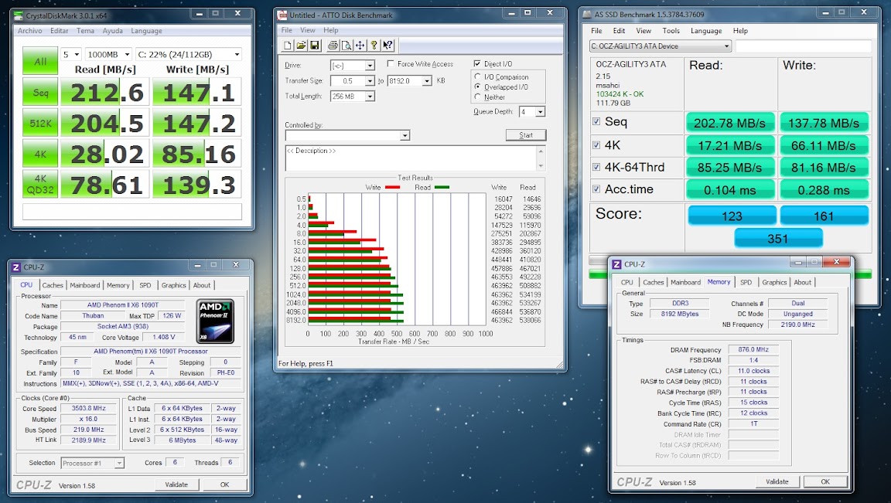891x503 pixels.
Task: Click the DRAM Frequency value 876.0 MHz
Action: pyautogui.click(x=753, y=350)
